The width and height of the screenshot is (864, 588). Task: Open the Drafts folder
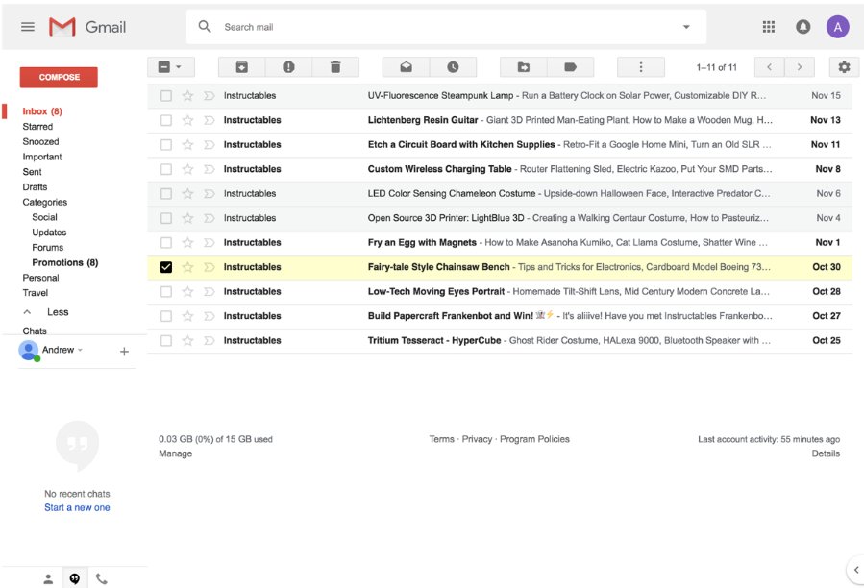35,187
